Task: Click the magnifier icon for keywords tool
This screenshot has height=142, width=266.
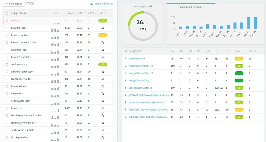Action: (103, 50)
